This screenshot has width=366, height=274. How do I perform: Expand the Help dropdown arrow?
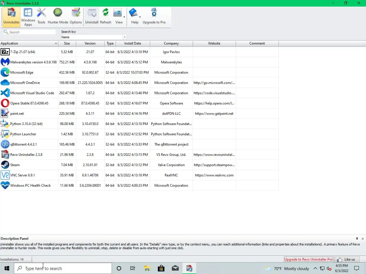pos(140,17)
